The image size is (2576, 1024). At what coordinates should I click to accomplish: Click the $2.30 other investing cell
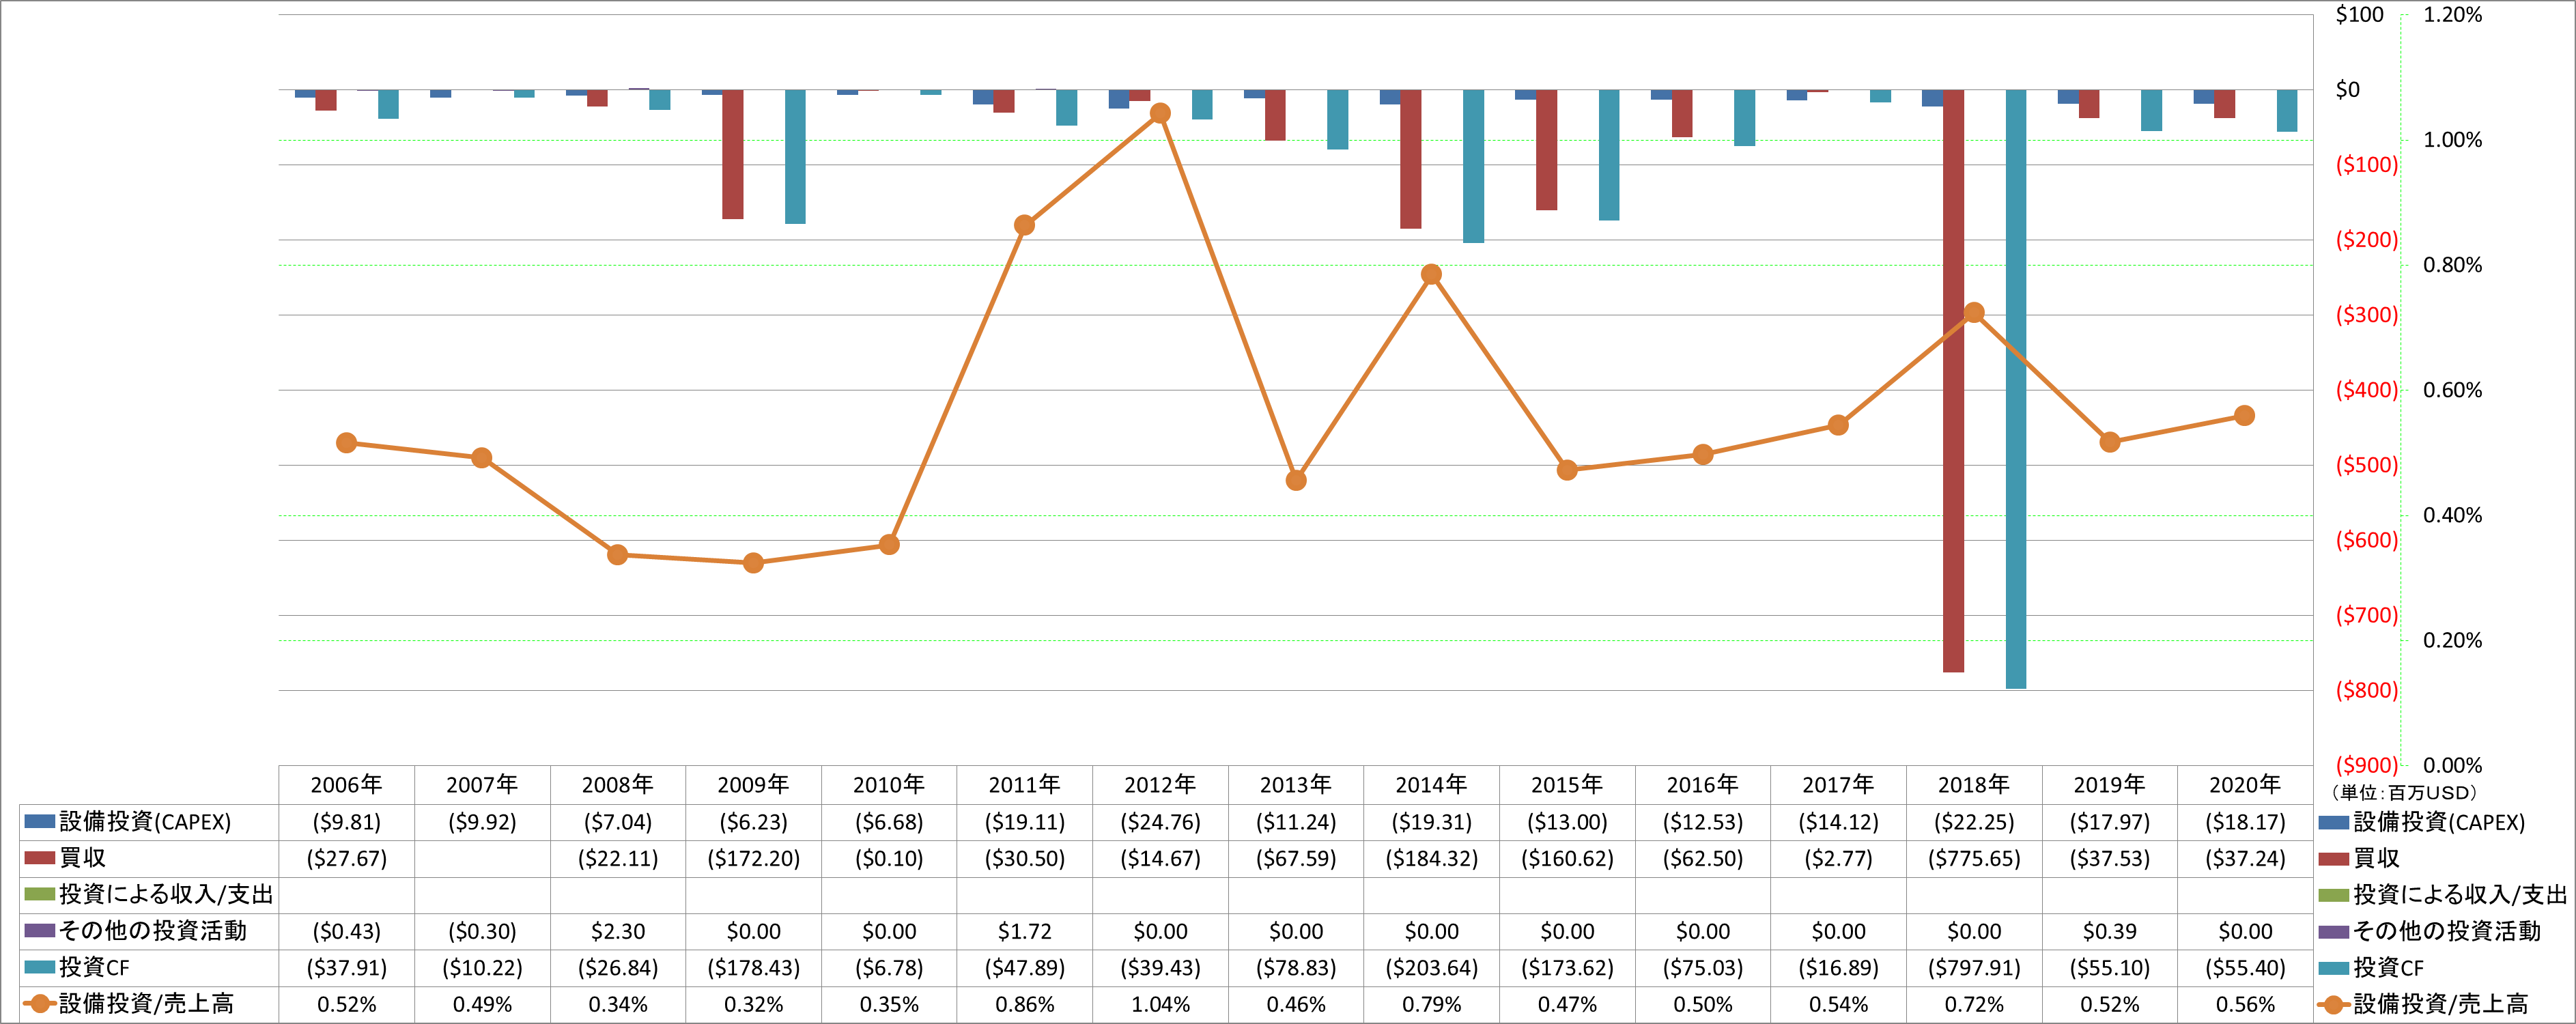pyautogui.click(x=618, y=931)
